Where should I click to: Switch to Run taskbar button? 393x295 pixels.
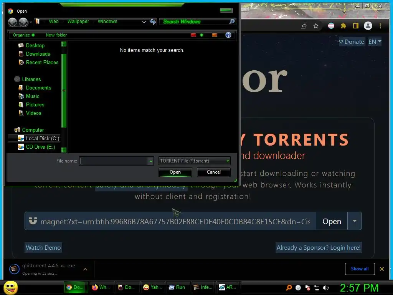pyautogui.click(x=177, y=287)
